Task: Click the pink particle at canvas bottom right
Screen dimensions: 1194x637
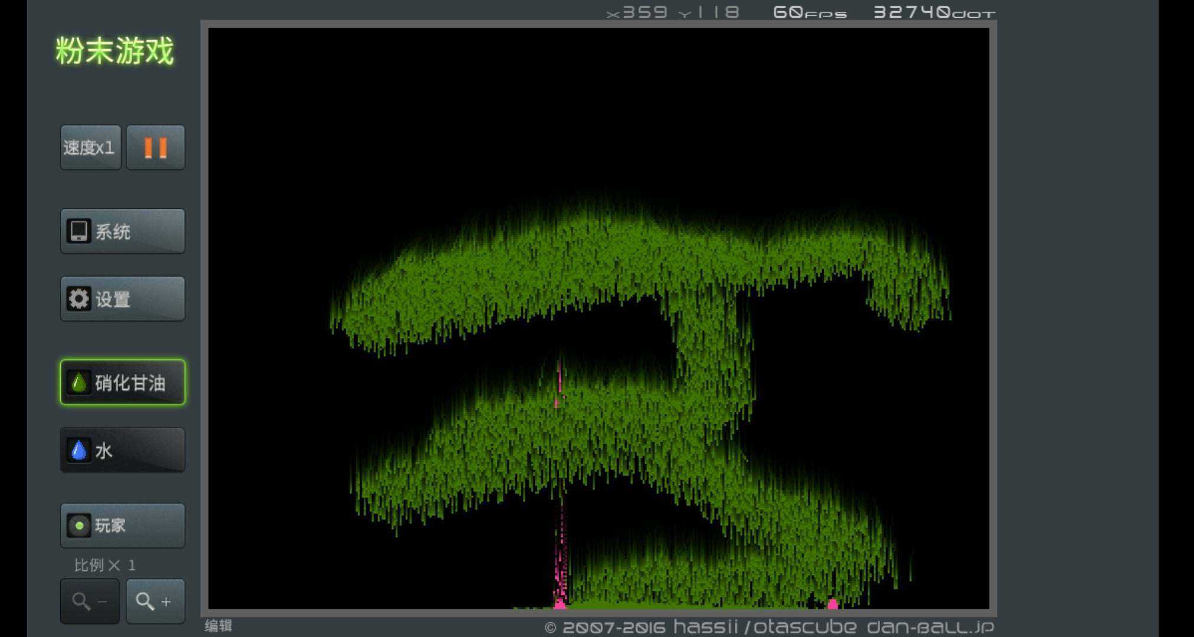Action: 832,603
